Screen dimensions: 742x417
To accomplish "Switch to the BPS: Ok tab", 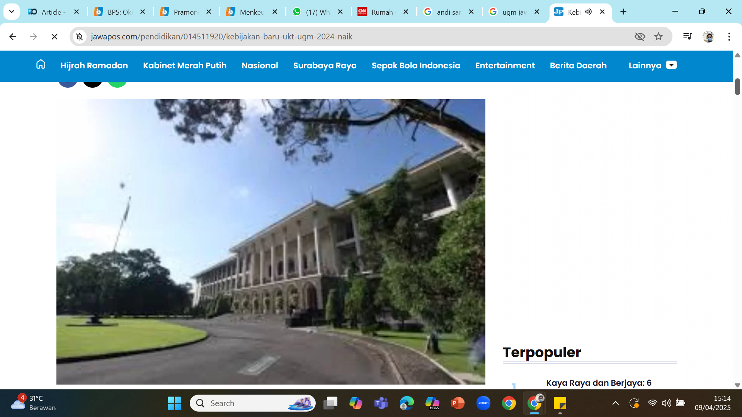I will [113, 12].
